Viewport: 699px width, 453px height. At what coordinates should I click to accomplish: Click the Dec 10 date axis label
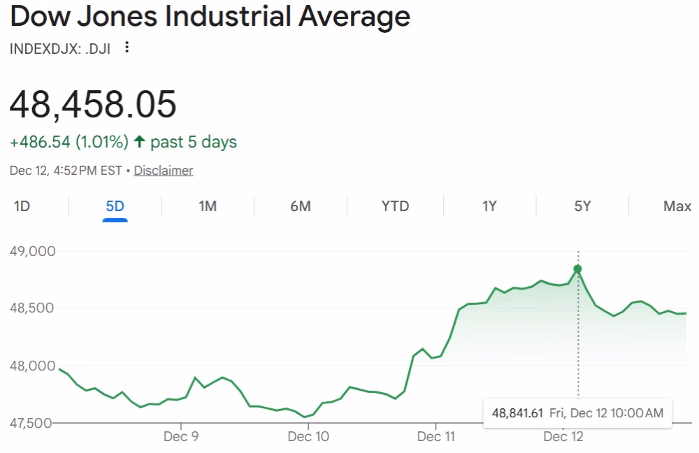pyautogui.click(x=308, y=437)
